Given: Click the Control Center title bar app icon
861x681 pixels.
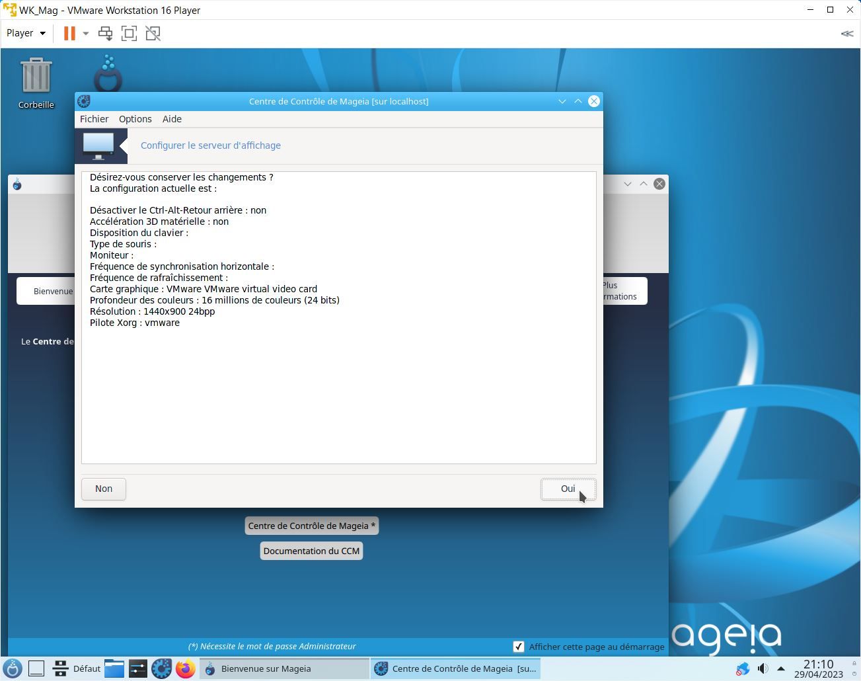Looking at the screenshot, I should (x=84, y=101).
